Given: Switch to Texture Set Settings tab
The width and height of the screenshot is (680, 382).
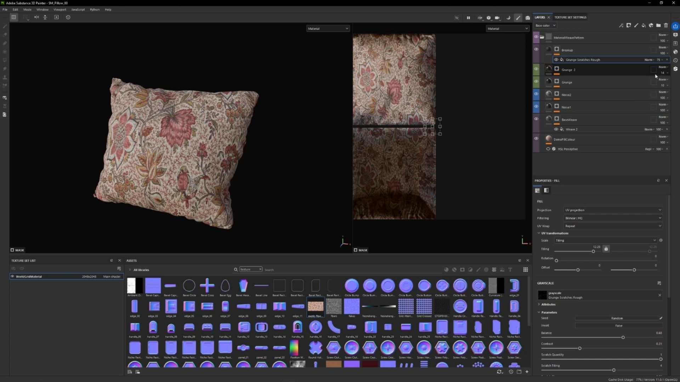Looking at the screenshot, I should point(570,17).
